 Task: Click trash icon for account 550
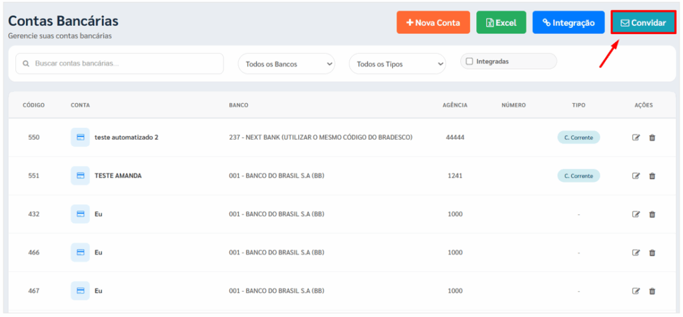tap(652, 138)
